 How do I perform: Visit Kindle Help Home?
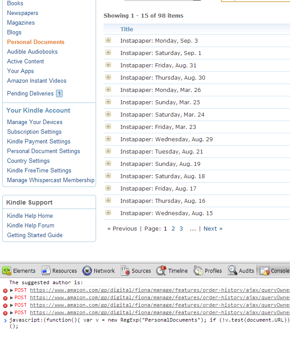click(x=30, y=216)
